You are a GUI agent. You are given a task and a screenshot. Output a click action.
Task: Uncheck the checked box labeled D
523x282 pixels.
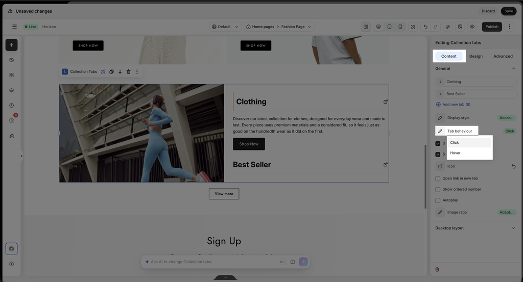[438, 143]
